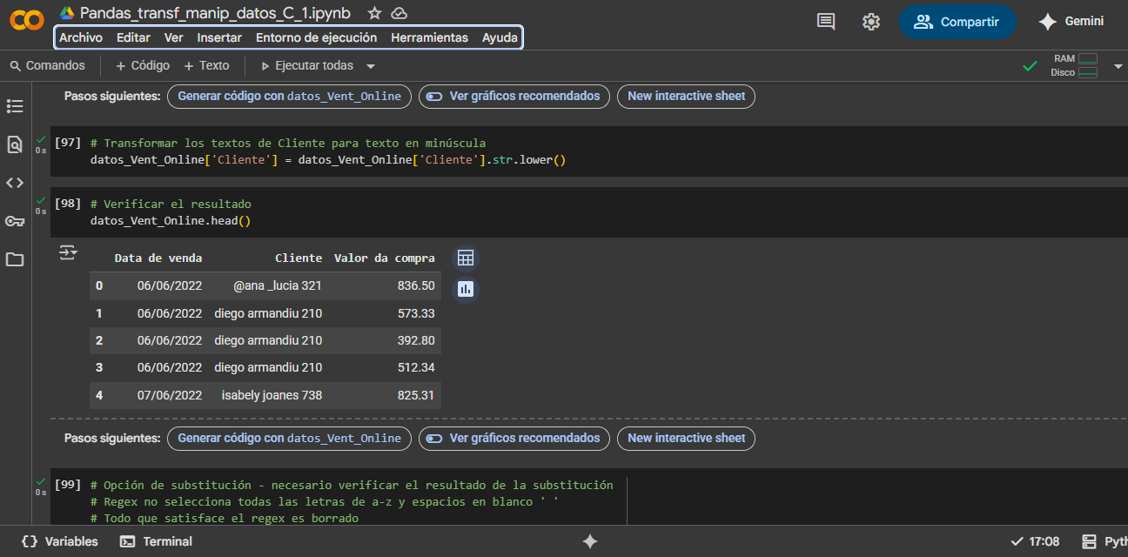Image resolution: width=1128 pixels, height=557 pixels.
Task: Click the cell '@ana _lucia 321'
Action: click(x=278, y=286)
